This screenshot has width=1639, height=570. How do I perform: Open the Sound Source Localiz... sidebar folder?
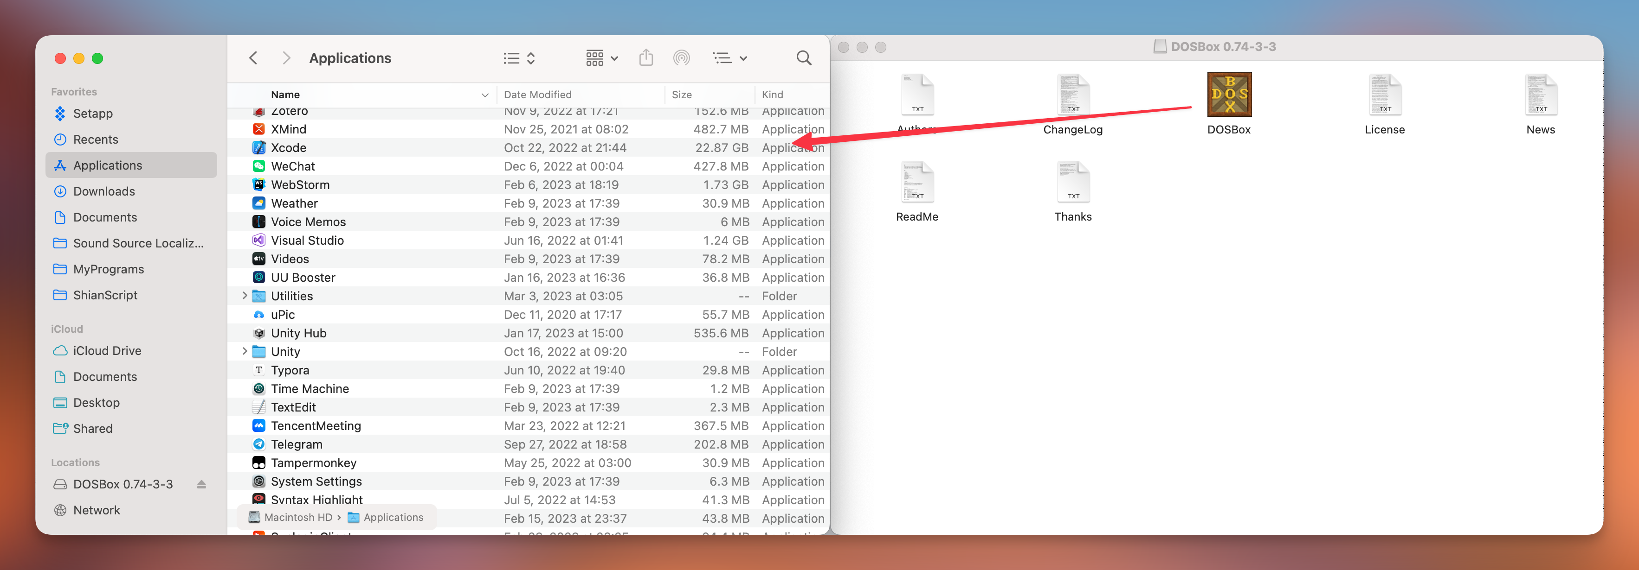point(131,243)
